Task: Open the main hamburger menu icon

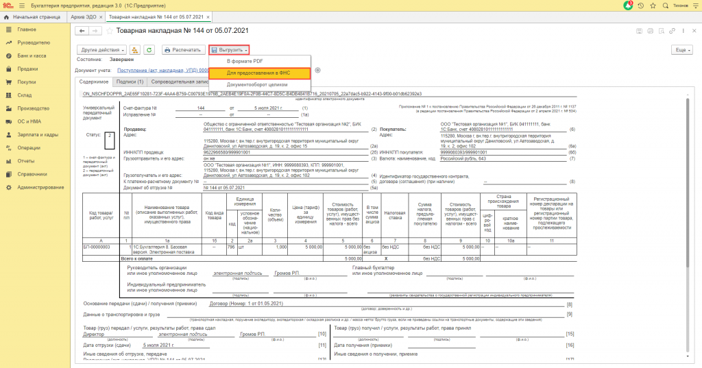Action: tap(21, 5)
